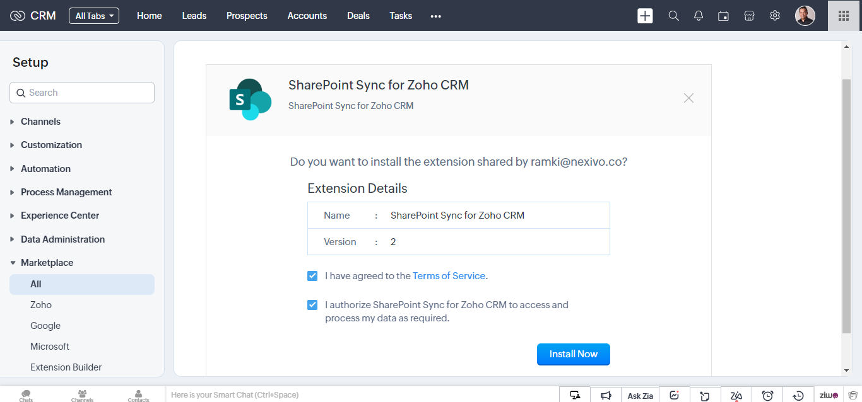Screen dimensions: 862x402
Task: Open the recent items history icon
Action: coord(798,395)
